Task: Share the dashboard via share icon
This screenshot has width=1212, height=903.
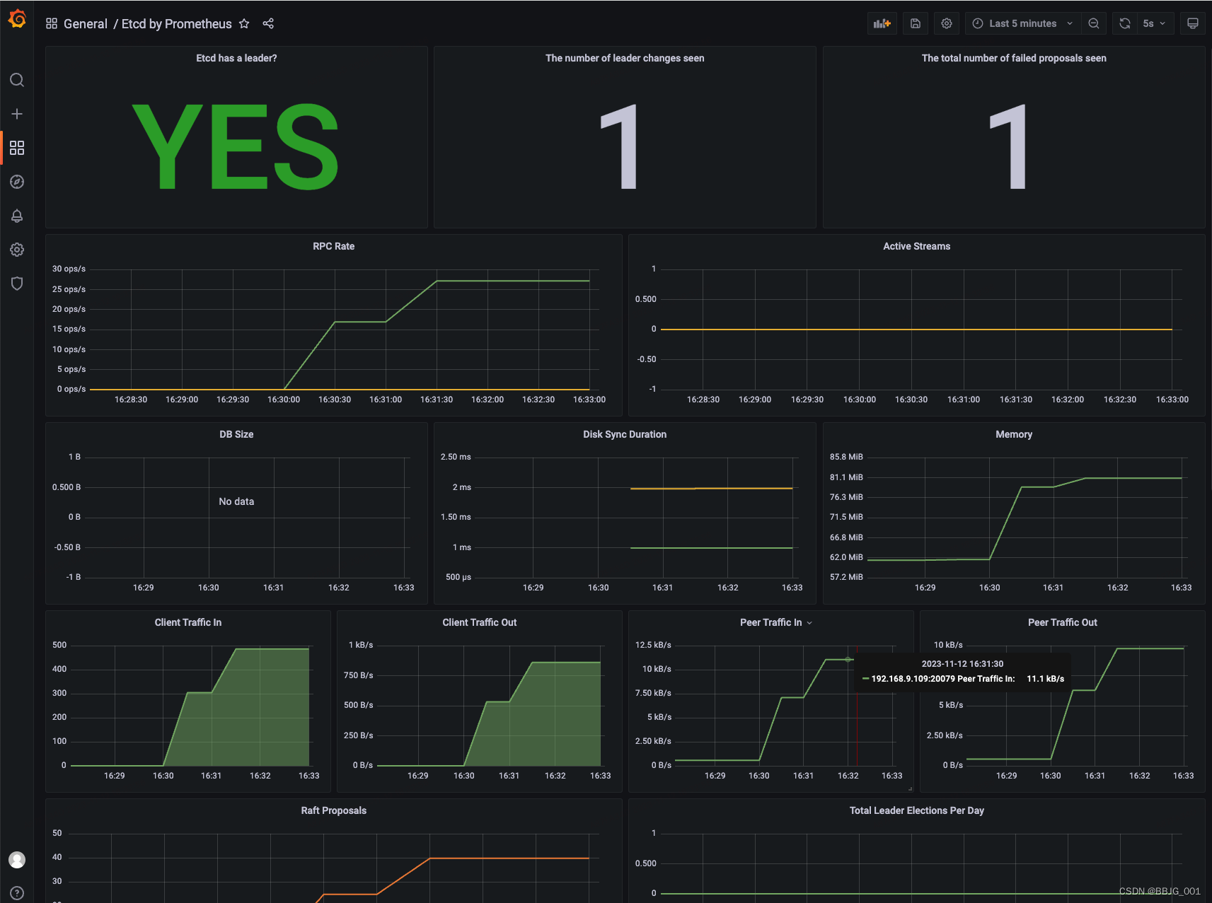Action: pos(268,23)
